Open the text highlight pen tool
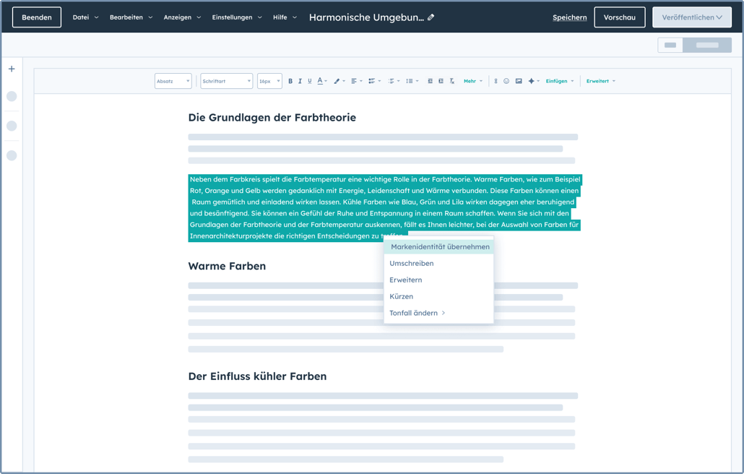Viewport: 744px width, 474px height. coord(337,81)
